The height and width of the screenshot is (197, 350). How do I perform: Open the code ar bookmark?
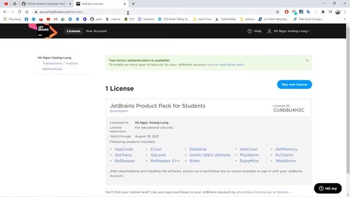coord(113,19)
